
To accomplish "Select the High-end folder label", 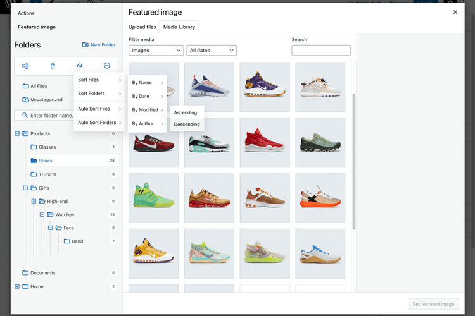I will [x=57, y=201].
